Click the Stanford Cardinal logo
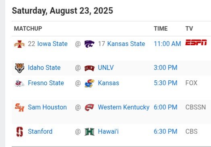The height and width of the screenshot is (147, 211). pos(19,132)
